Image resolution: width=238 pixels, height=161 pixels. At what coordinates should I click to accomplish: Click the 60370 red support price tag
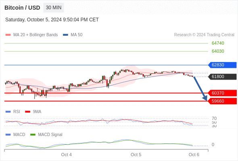pyautogui.click(x=222, y=93)
